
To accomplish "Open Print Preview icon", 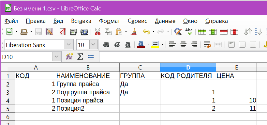I will coord(84,32).
